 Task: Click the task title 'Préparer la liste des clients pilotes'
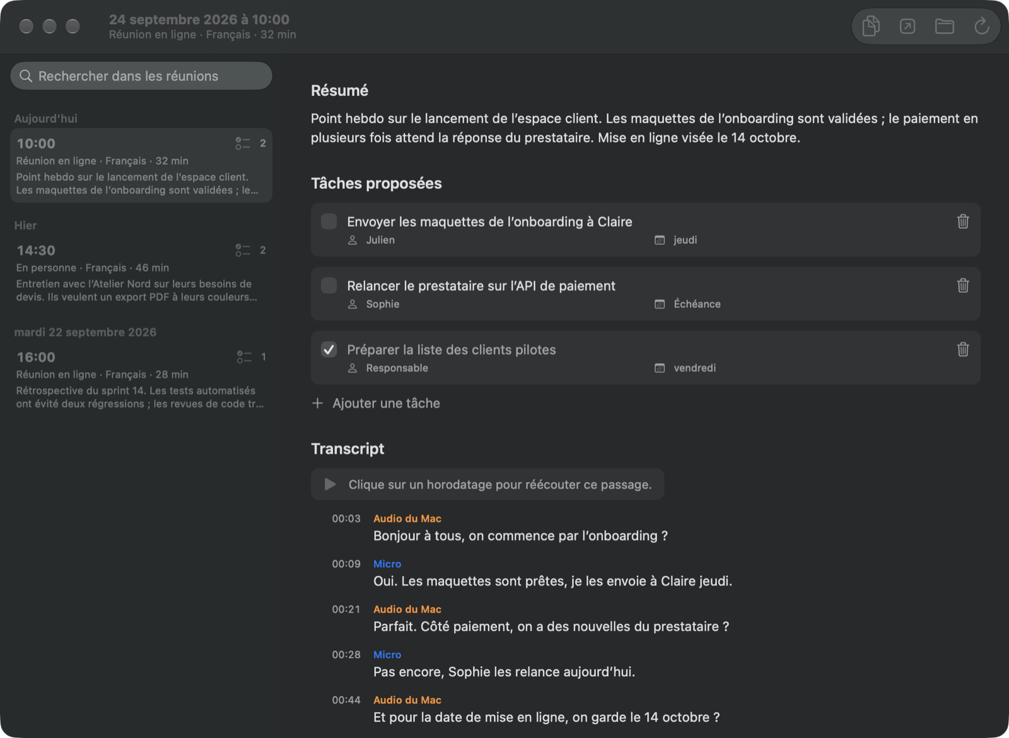pyautogui.click(x=452, y=350)
